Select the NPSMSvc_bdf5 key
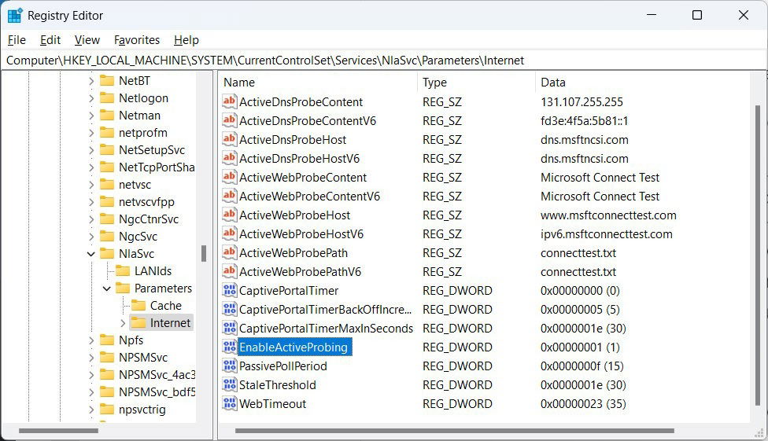The image size is (768, 441). point(157,392)
